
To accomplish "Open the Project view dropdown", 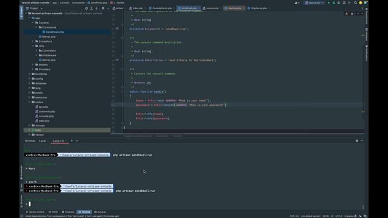I will 35,8.
